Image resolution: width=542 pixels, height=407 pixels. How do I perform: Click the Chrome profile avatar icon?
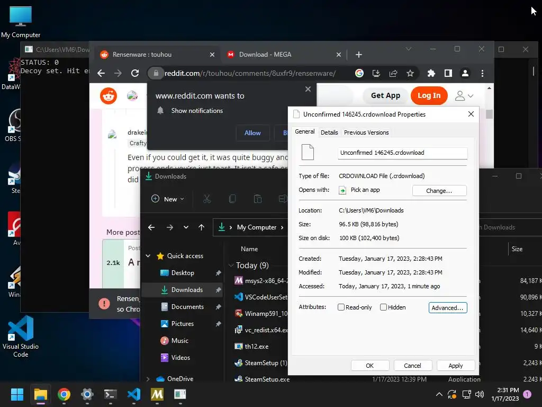(465, 73)
